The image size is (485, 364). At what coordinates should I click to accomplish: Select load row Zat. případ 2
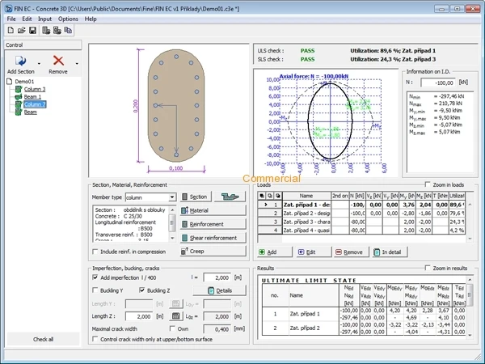click(361, 214)
